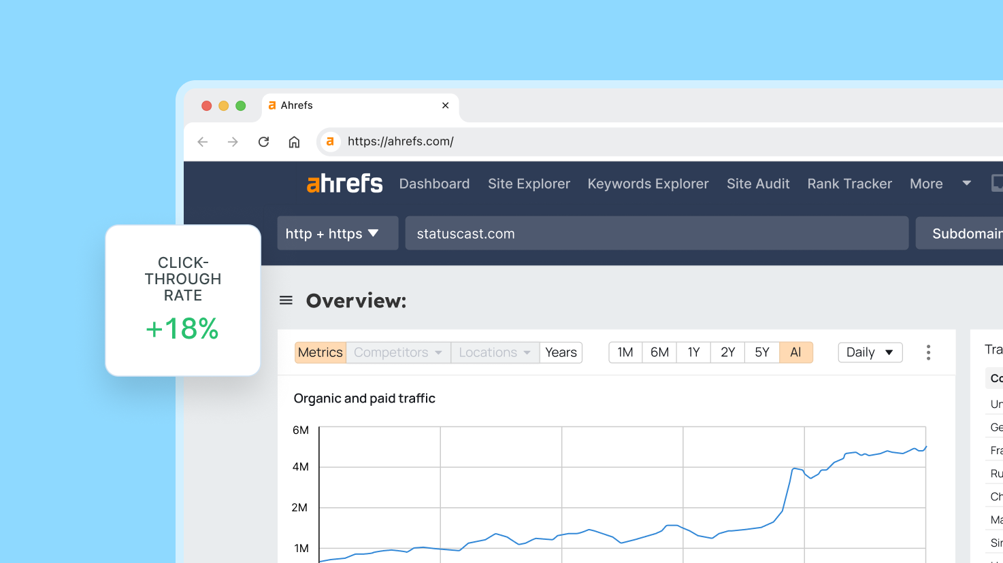Expand the More navigation menu
The height and width of the screenshot is (563, 1003).
pos(926,184)
